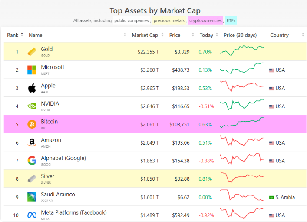The image size is (307, 222).
Task: Click the Top Assets by Market Cap heading
Action: (155, 11)
